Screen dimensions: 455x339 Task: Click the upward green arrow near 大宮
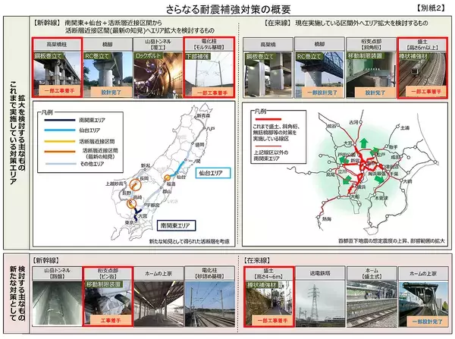coord(363,143)
